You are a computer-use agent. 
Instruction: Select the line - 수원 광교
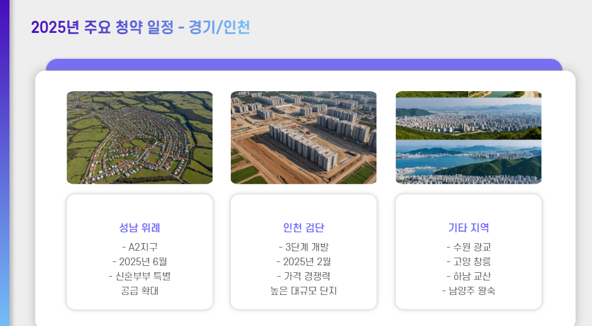click(469, 247)
